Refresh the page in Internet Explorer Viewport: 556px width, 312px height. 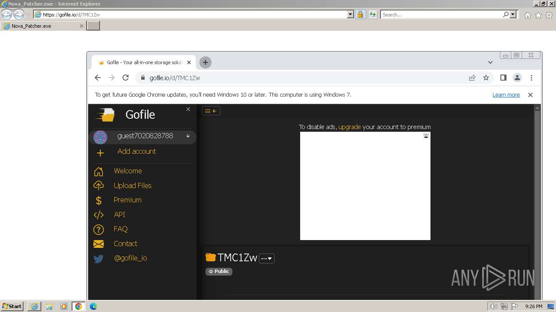pyautogui.click(x=372, y=14)
